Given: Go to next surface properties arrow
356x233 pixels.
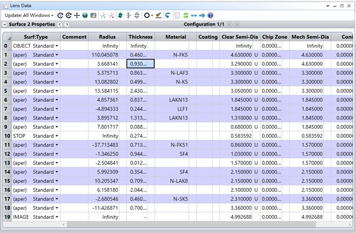Looking at the screenshot, I should (x=67, y=25).
